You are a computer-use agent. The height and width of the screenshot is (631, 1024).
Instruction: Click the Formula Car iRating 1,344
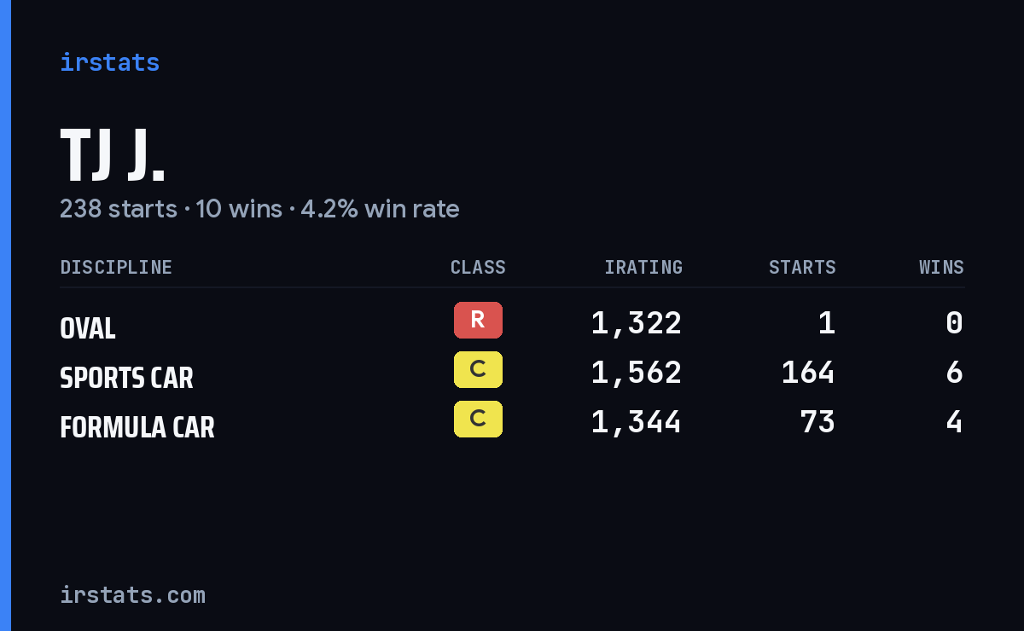pos(637,422)
